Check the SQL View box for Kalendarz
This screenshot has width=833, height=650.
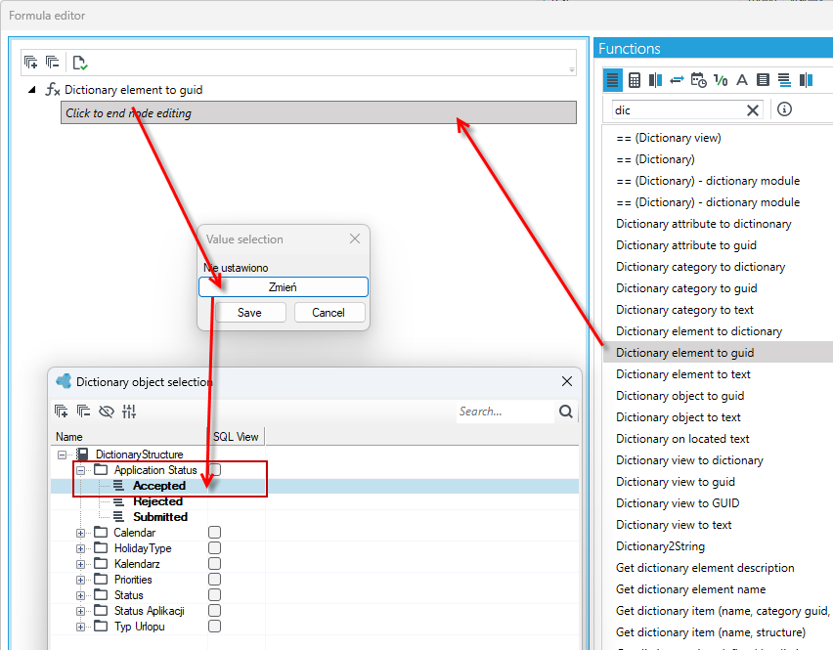click(215, 563)
